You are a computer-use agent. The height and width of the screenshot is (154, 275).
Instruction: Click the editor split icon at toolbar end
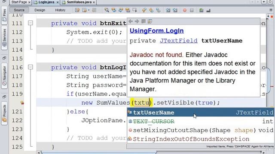click(271, 10)
